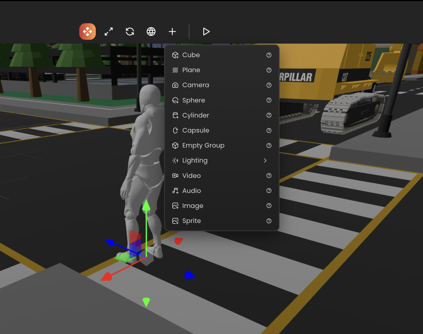Open help for Audio item
The width and height of the screenshot is (423, 334).
[x=269, y=191]
